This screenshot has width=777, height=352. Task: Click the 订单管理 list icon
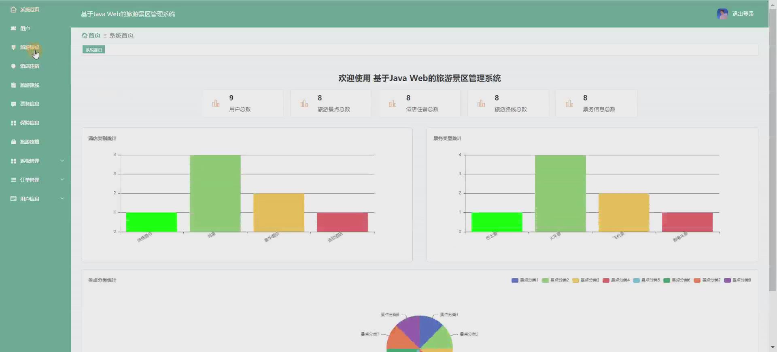pos(13,180)
